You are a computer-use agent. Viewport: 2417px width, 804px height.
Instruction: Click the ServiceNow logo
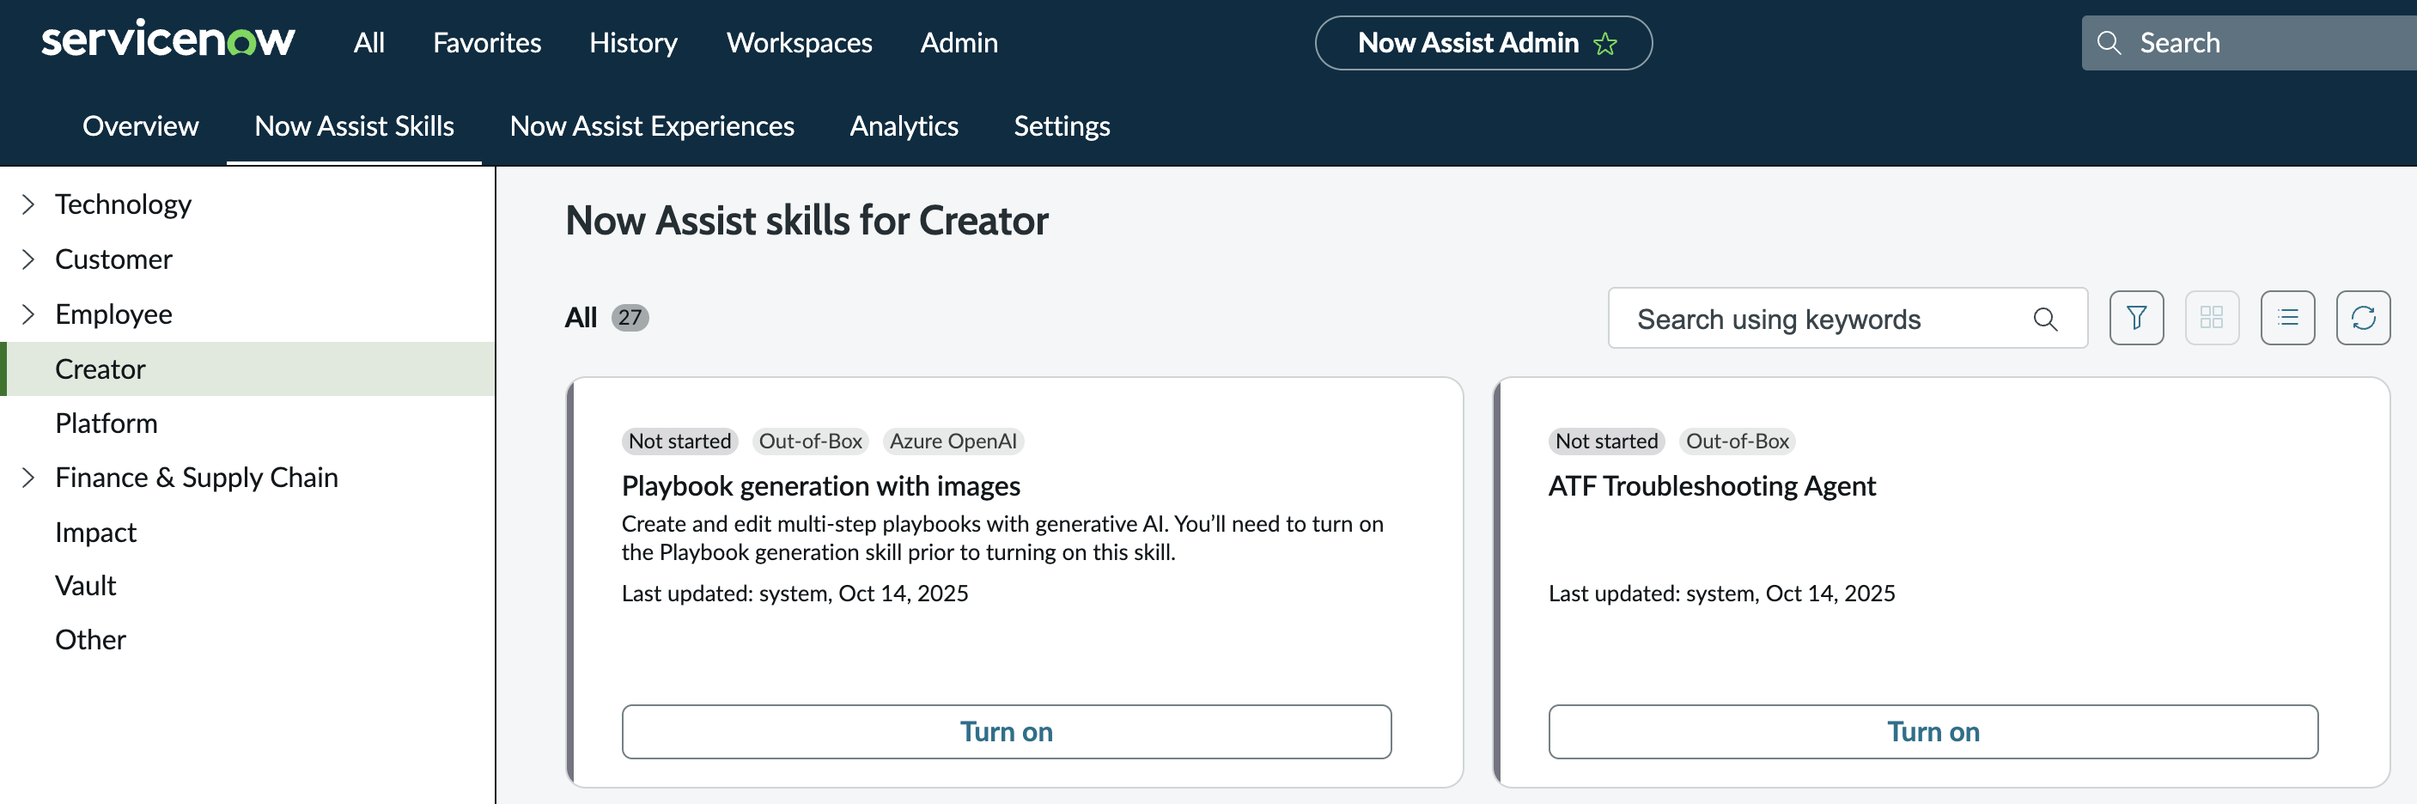(168, 40)
